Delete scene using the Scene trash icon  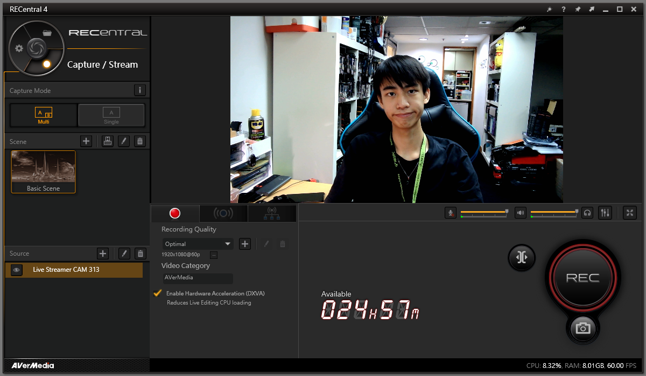click(140, 141)
